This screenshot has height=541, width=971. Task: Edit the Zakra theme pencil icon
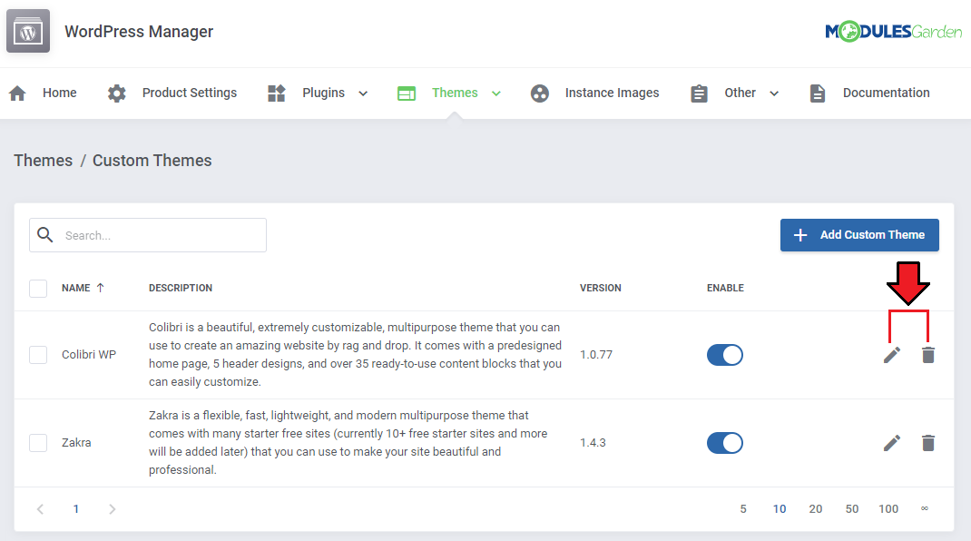(892, 443)
